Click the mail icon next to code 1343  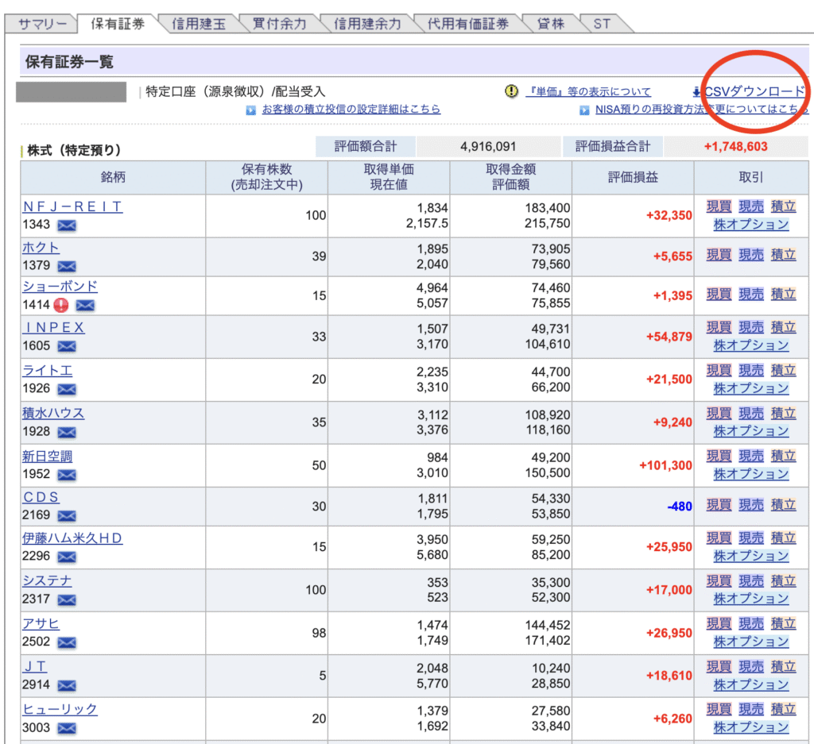(x=67, y=226)
